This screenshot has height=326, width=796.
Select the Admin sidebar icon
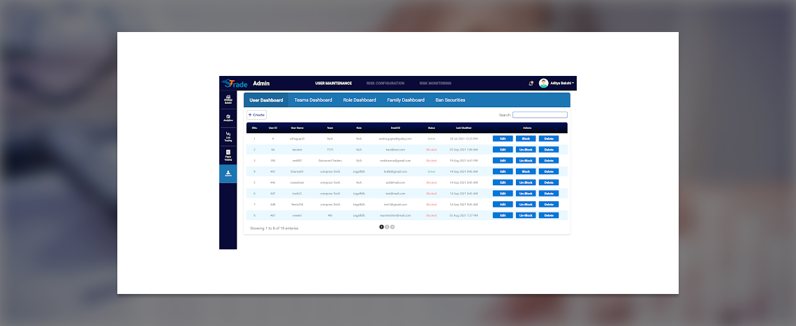[x=228, y=173]
